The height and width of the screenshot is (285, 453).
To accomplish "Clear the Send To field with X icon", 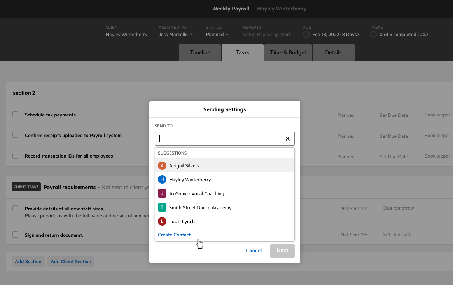I will pyautogui.click(x=287, y=139).
